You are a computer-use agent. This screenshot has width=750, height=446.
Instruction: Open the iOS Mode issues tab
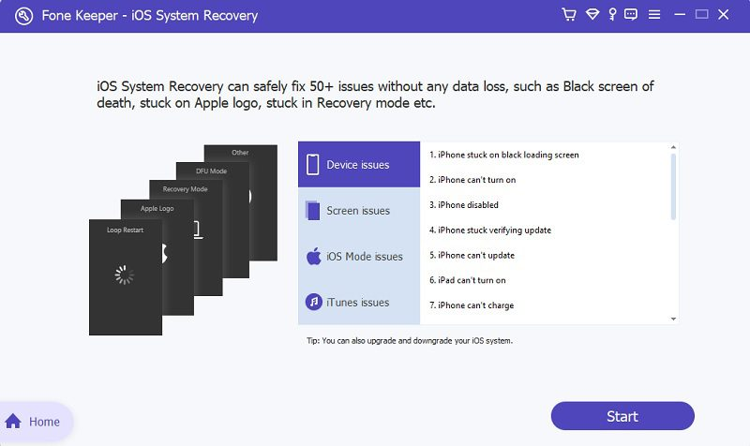pyautogui.click(x=358, y=257)
